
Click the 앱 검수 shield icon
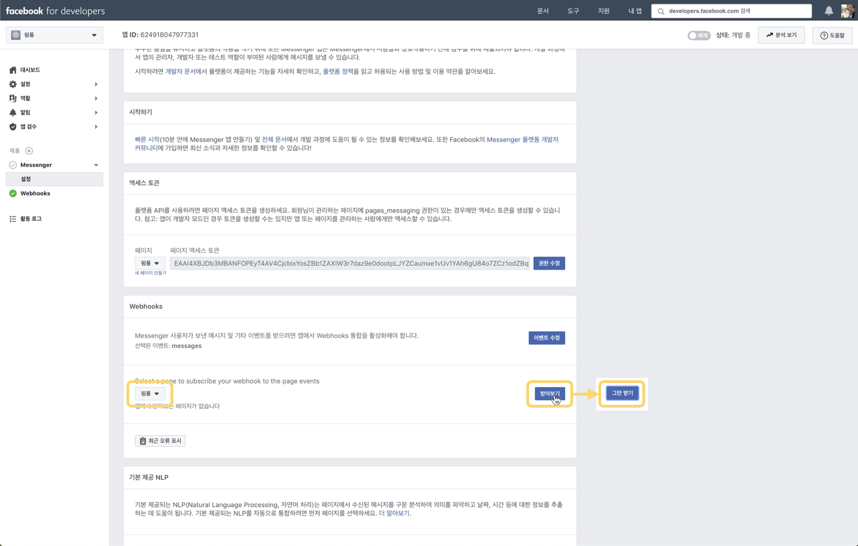click(13, 127)
